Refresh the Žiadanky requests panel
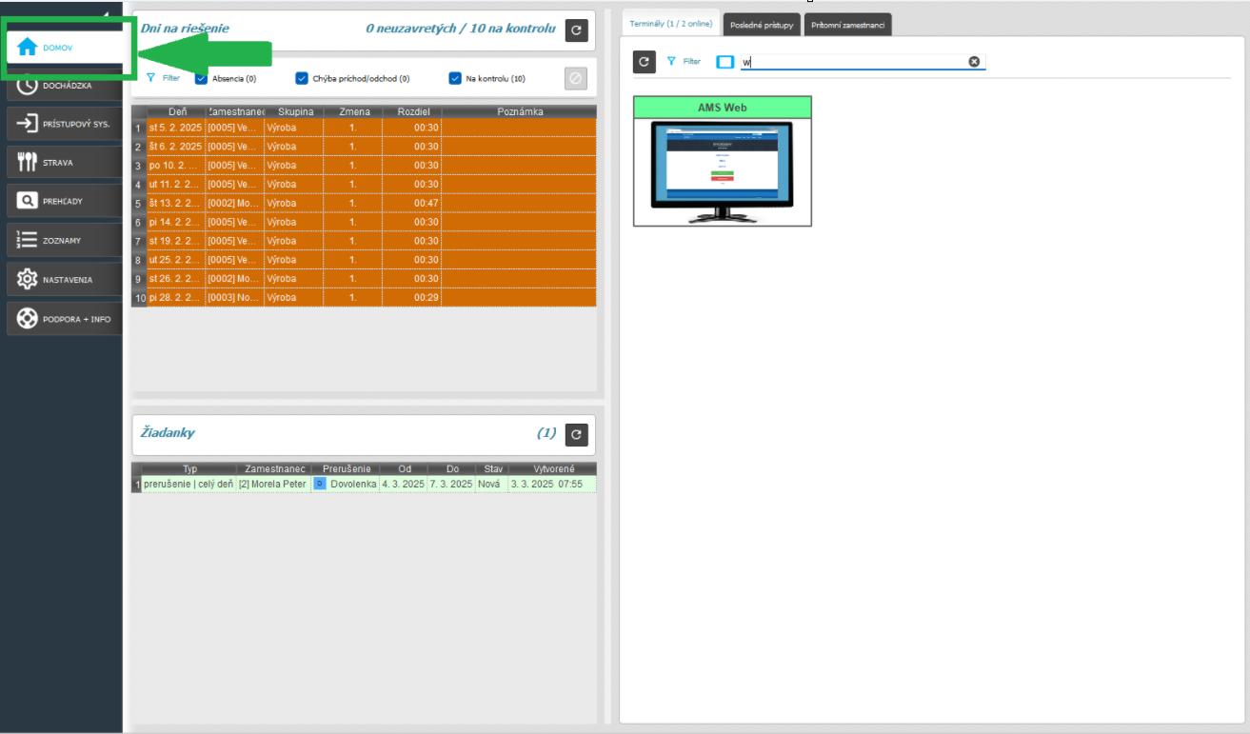The height and width of the screenshot is (734, 1250). click(x=576, y=434)
